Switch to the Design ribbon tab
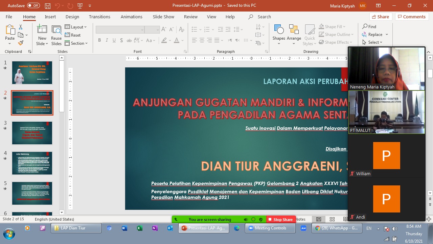Viewport: 433px width, 244px height. pyautogui.click(x=72, y=16)
